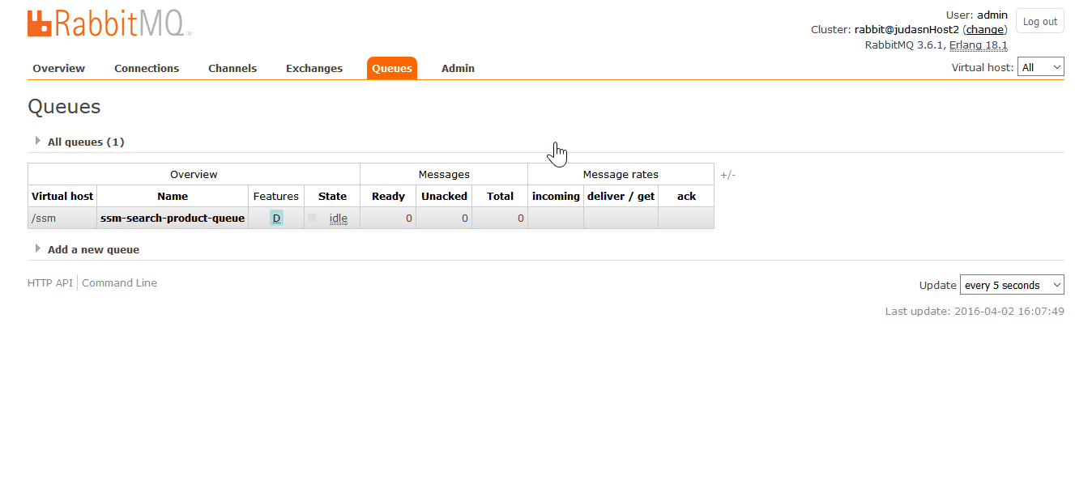Open the Admin tab

[x=458, y=68]
